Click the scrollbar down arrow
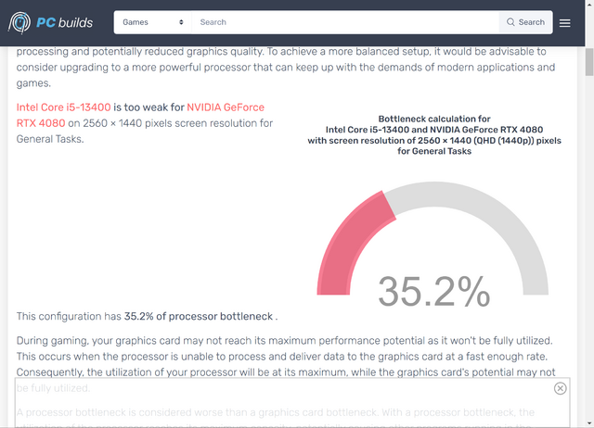The image size is (594, 428). (588, 422)
